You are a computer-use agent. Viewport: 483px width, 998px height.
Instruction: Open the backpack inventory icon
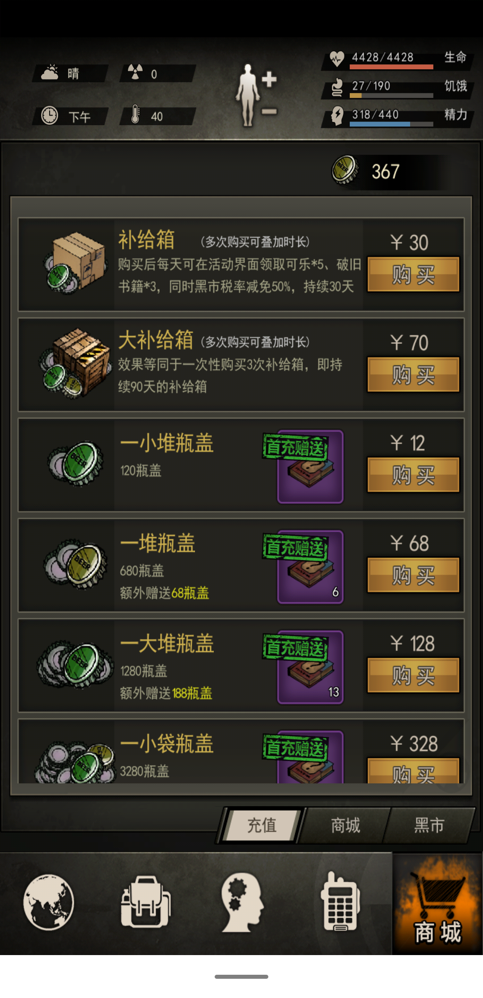tap(145, 901)
